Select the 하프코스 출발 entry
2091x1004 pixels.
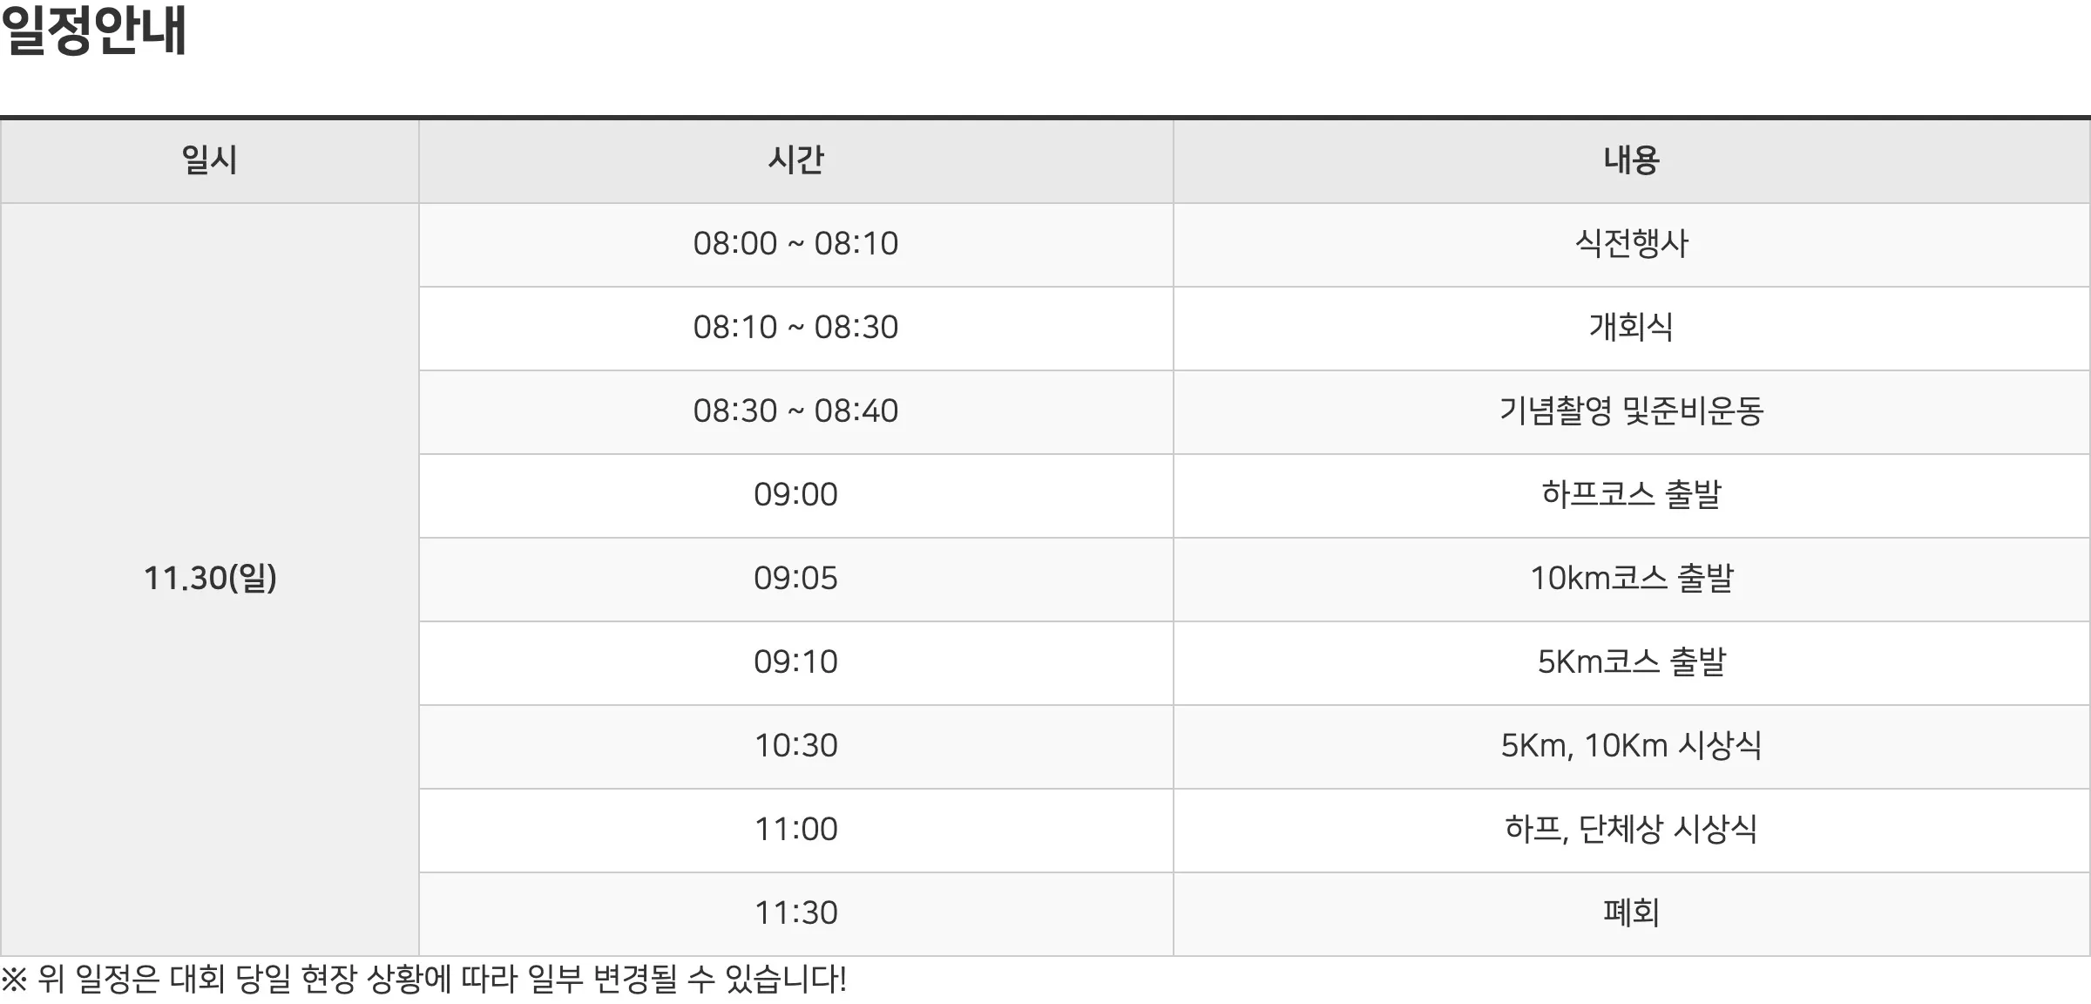tap(1631, 496)
